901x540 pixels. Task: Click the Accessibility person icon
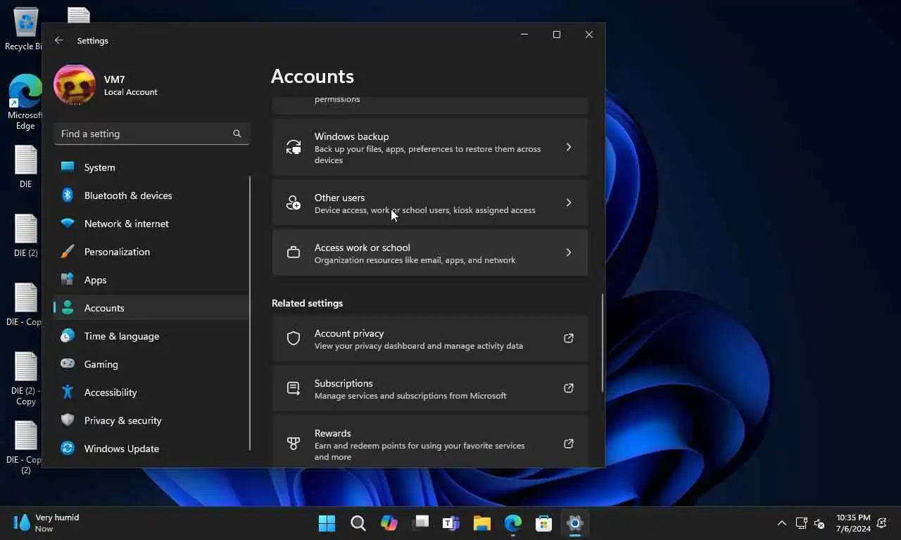tap(68, 392)
